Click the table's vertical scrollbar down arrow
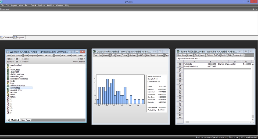 (253, 119)
